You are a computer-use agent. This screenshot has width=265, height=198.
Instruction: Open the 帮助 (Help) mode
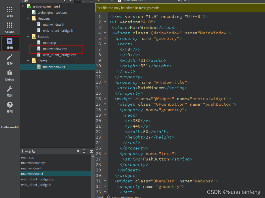pos(10,107)
